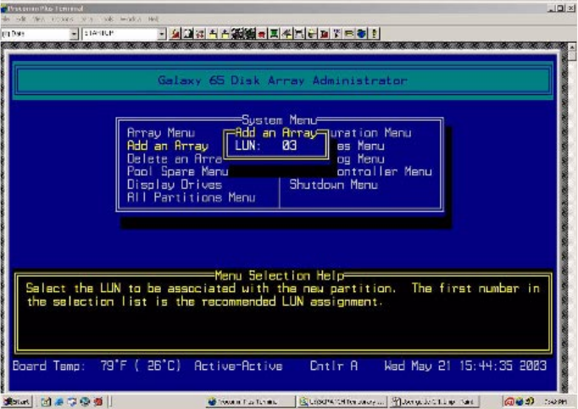The image size is (578, 409).
Task: Select the LUN value 03 field
Action: (x=289, y=146)
